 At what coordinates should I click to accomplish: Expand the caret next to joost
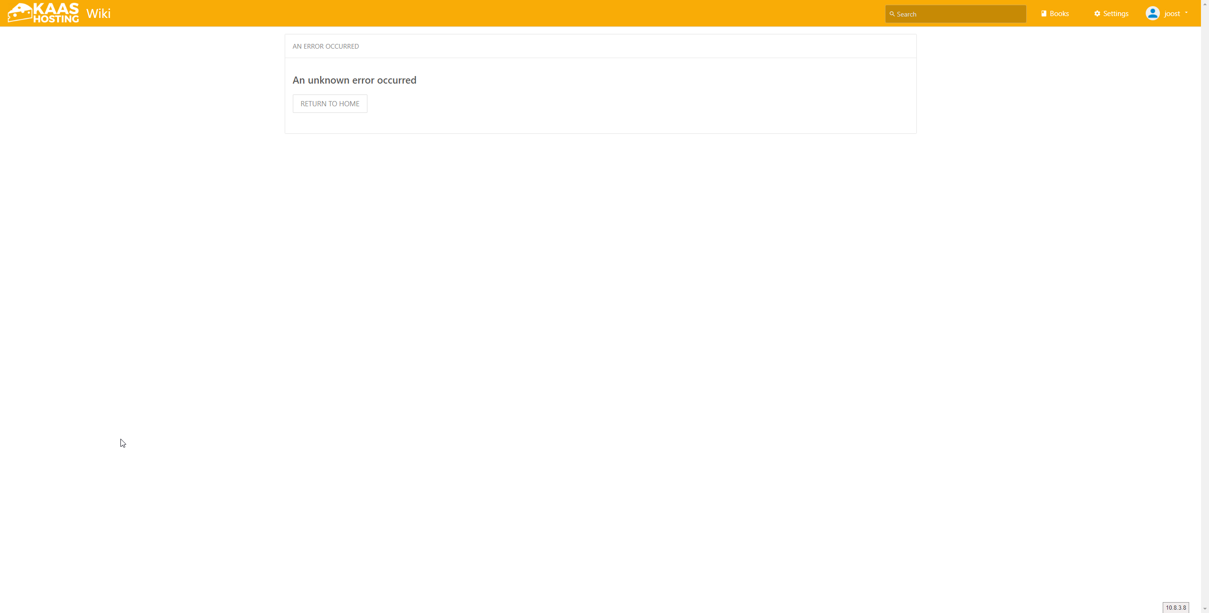[x=1186, y=13]
